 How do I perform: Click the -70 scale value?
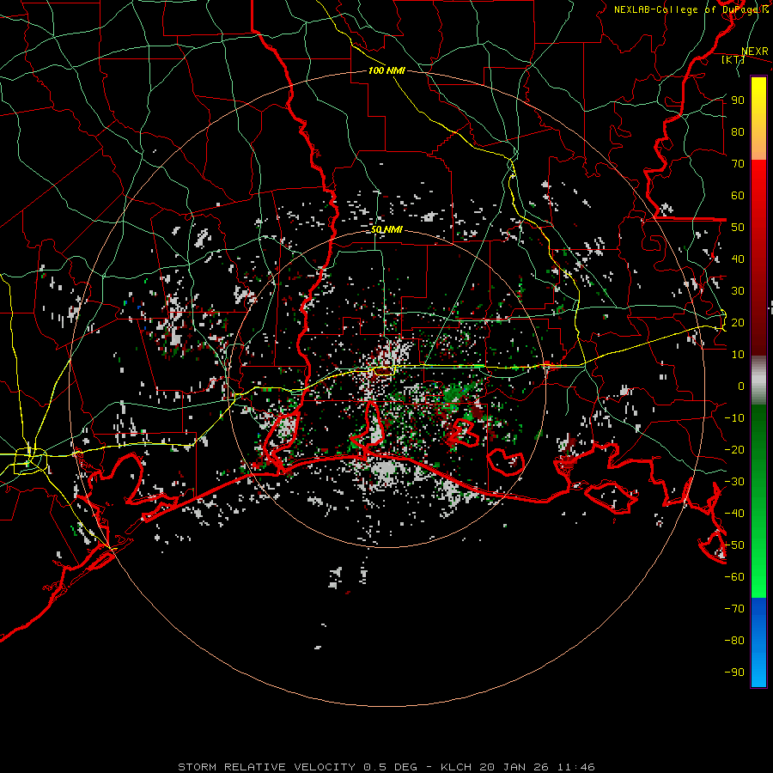coord(734,609)
